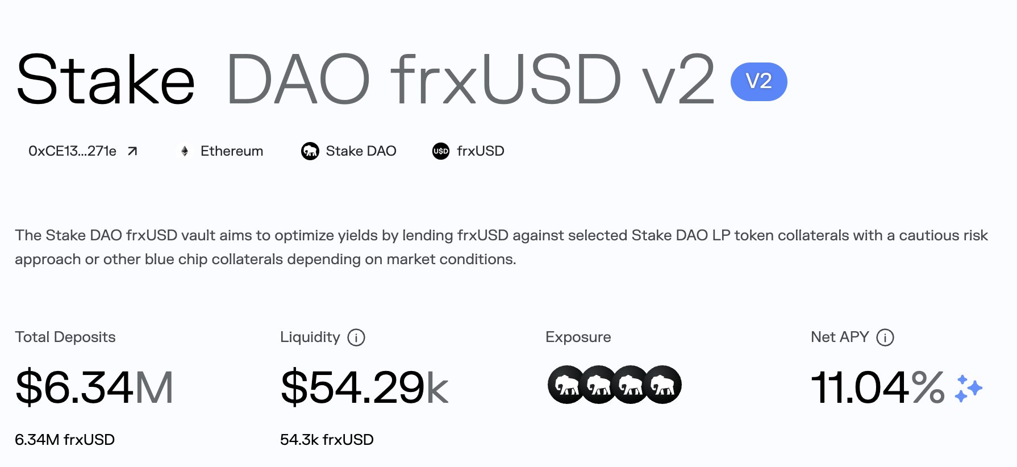Open the 0xCE13...271e contract address link

coord(72,151)
